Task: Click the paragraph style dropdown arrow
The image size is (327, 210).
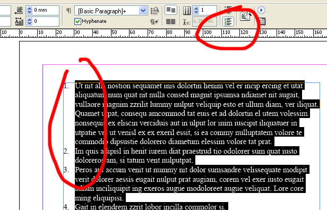Action: [143, 11]
